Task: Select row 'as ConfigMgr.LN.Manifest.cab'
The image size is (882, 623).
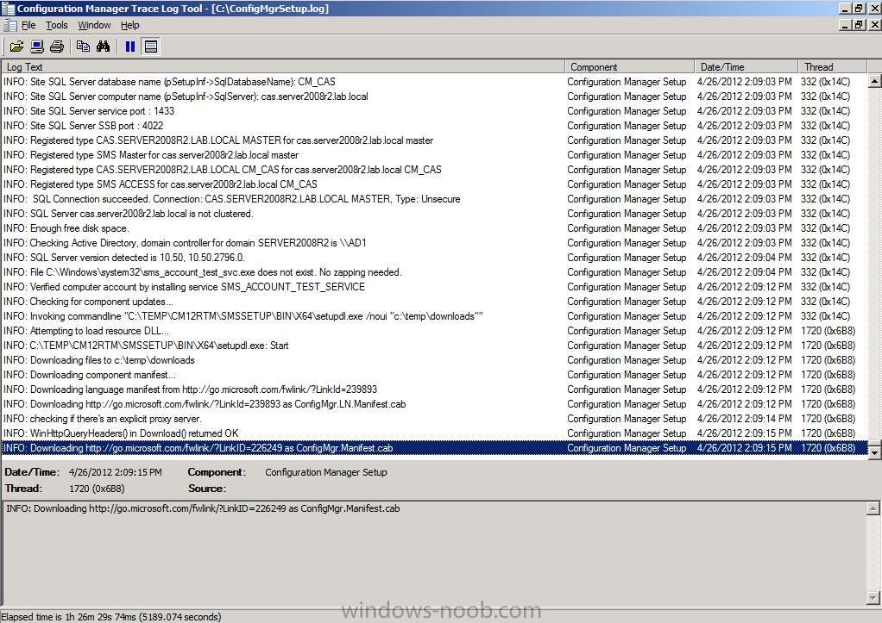Action: [x=434, y=404]
